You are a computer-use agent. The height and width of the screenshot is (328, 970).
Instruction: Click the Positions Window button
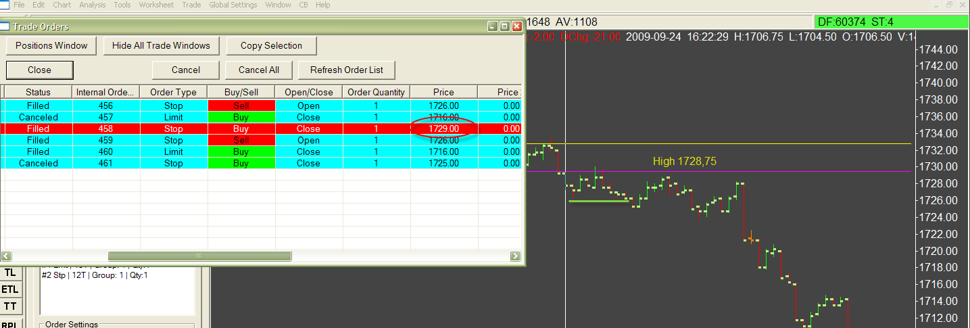coord(52,46)
